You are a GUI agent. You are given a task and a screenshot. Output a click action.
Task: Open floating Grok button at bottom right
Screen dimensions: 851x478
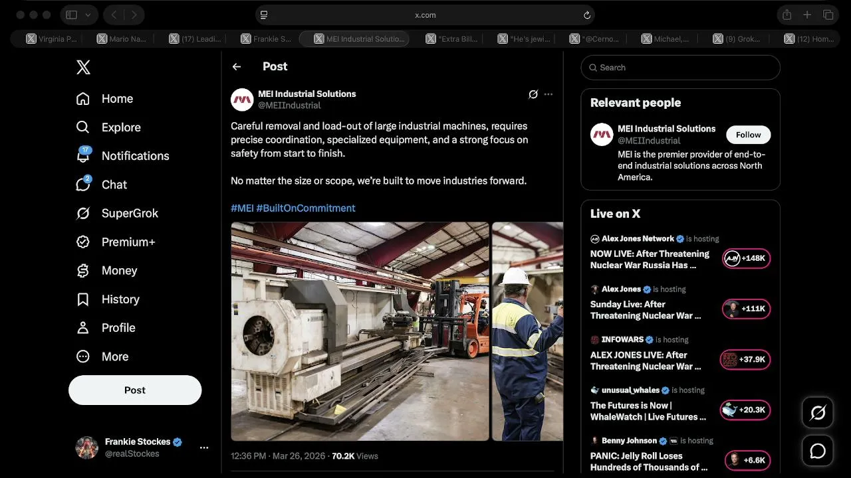pos(818,413)
